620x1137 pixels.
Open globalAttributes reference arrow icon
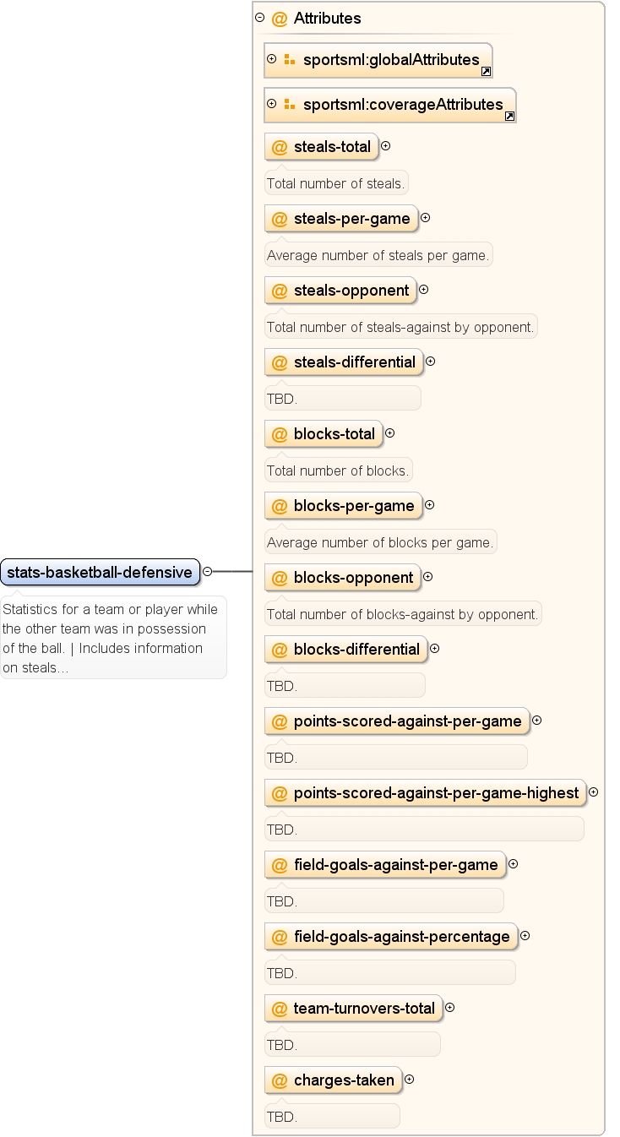[x=486, y=72]
